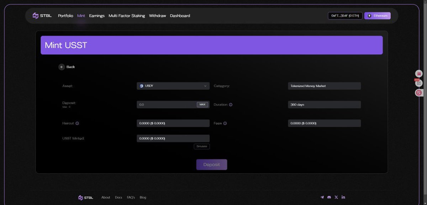This screenshot has height=205, width=427.
Task: Open the Ethereum network selector
Action: click(x=377, y=16)
